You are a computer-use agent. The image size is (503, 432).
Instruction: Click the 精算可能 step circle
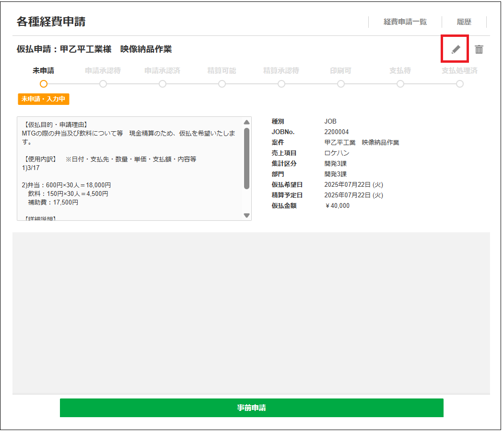point(222,84)
